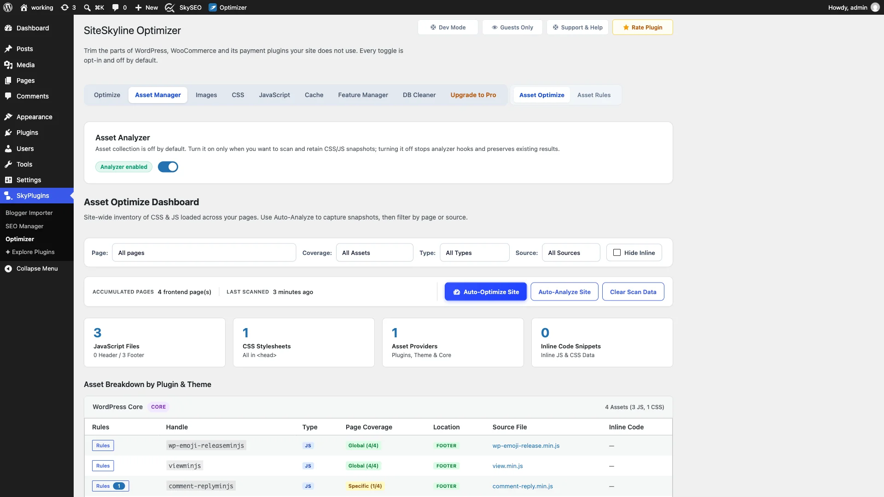Click the Support & Help lifebuoy icon
This screenshot has width=884, height=497.
[x=556, y=28]
